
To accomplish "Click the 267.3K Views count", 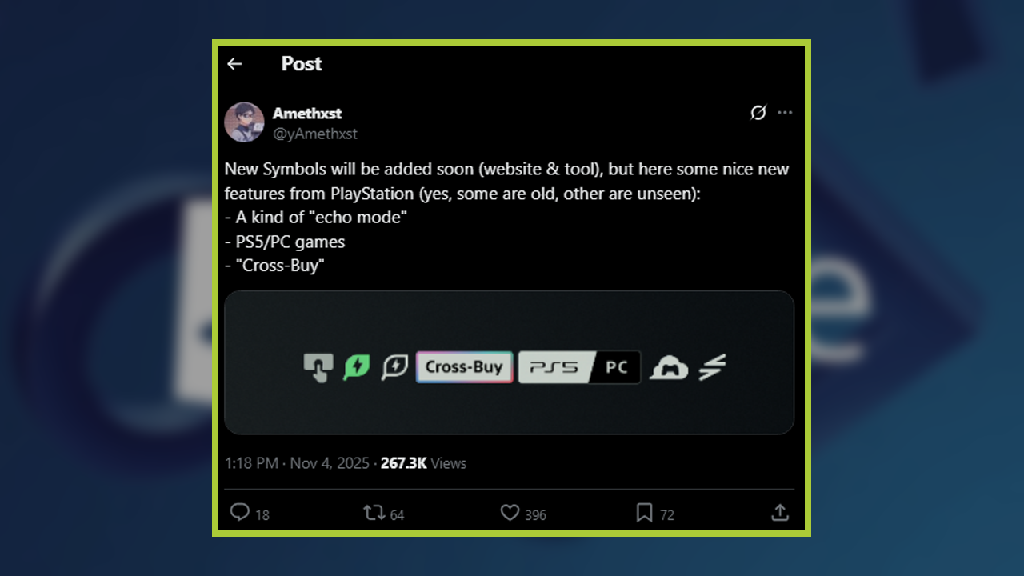I will tap(423, 463).
